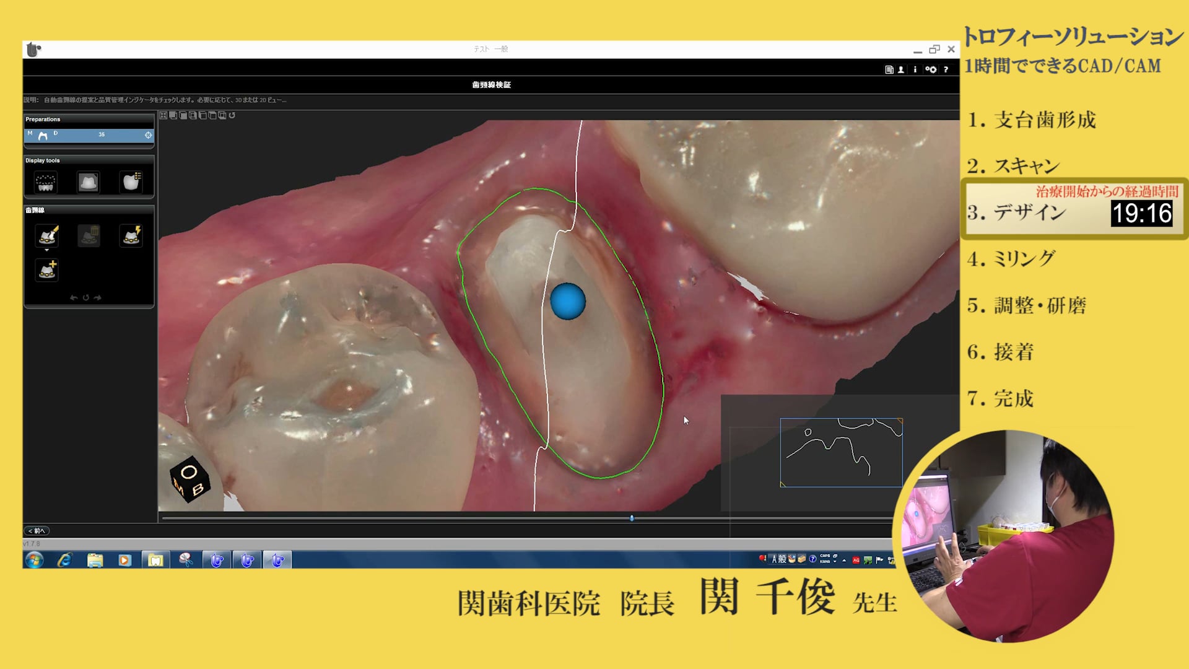This screenshot has height=669, width=1189.
Task: Click the undo arrow in margin panel
Action: pos(74,298)
